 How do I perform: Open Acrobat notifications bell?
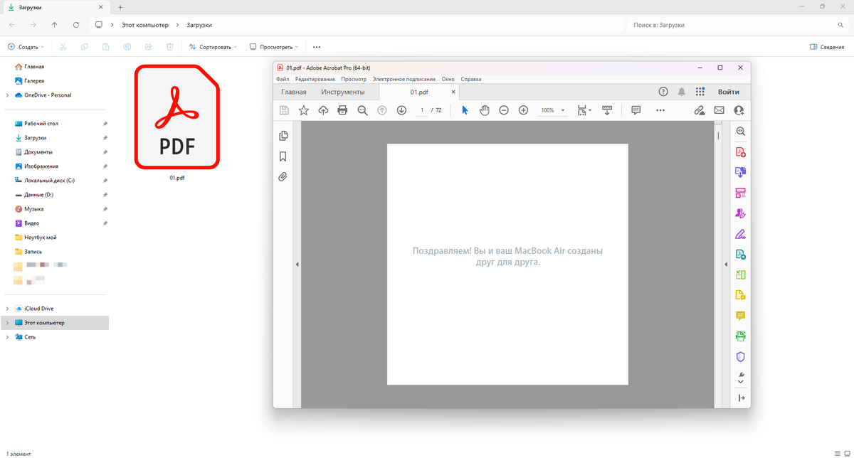click(682, 92)
